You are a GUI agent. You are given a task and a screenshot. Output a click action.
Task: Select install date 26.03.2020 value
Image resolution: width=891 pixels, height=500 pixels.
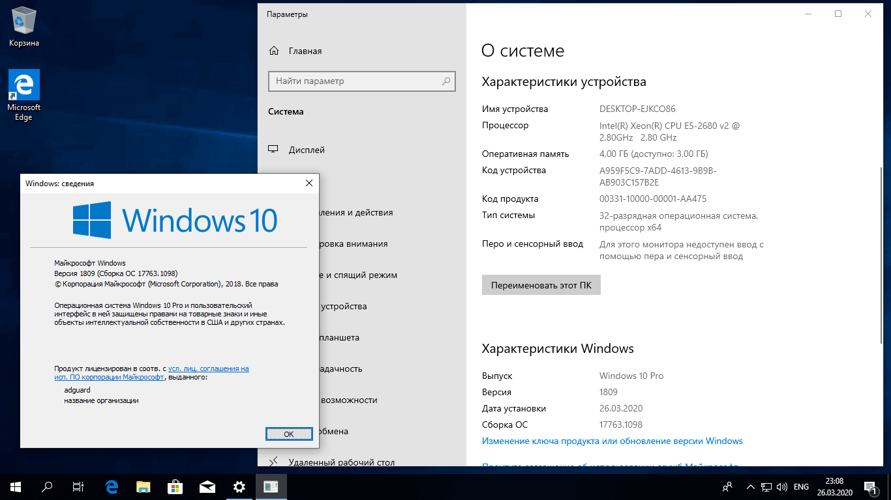coord(621,408)
